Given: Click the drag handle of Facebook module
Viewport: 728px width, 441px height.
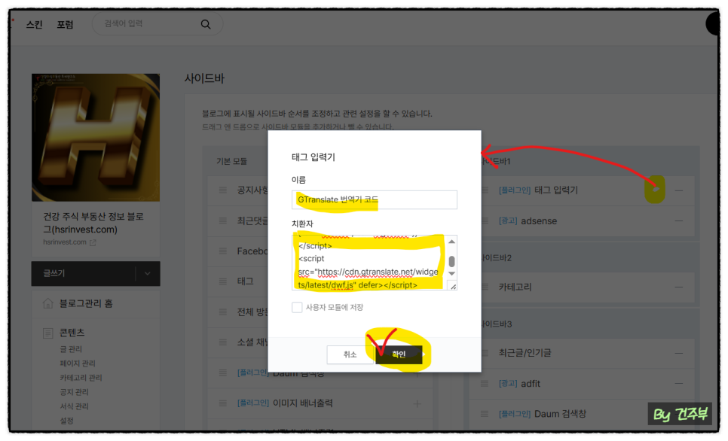Looking at the screenshot, I should 223,251.
